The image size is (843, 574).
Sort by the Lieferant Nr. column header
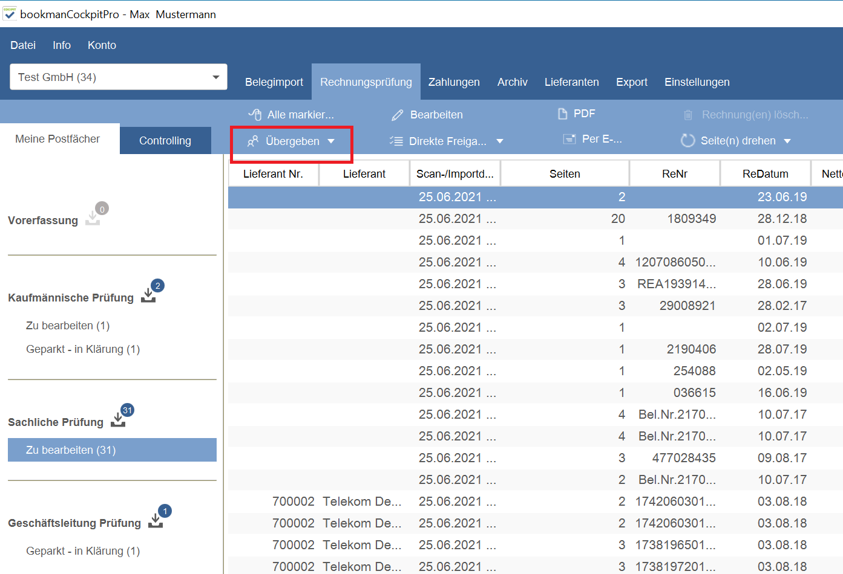274,174
